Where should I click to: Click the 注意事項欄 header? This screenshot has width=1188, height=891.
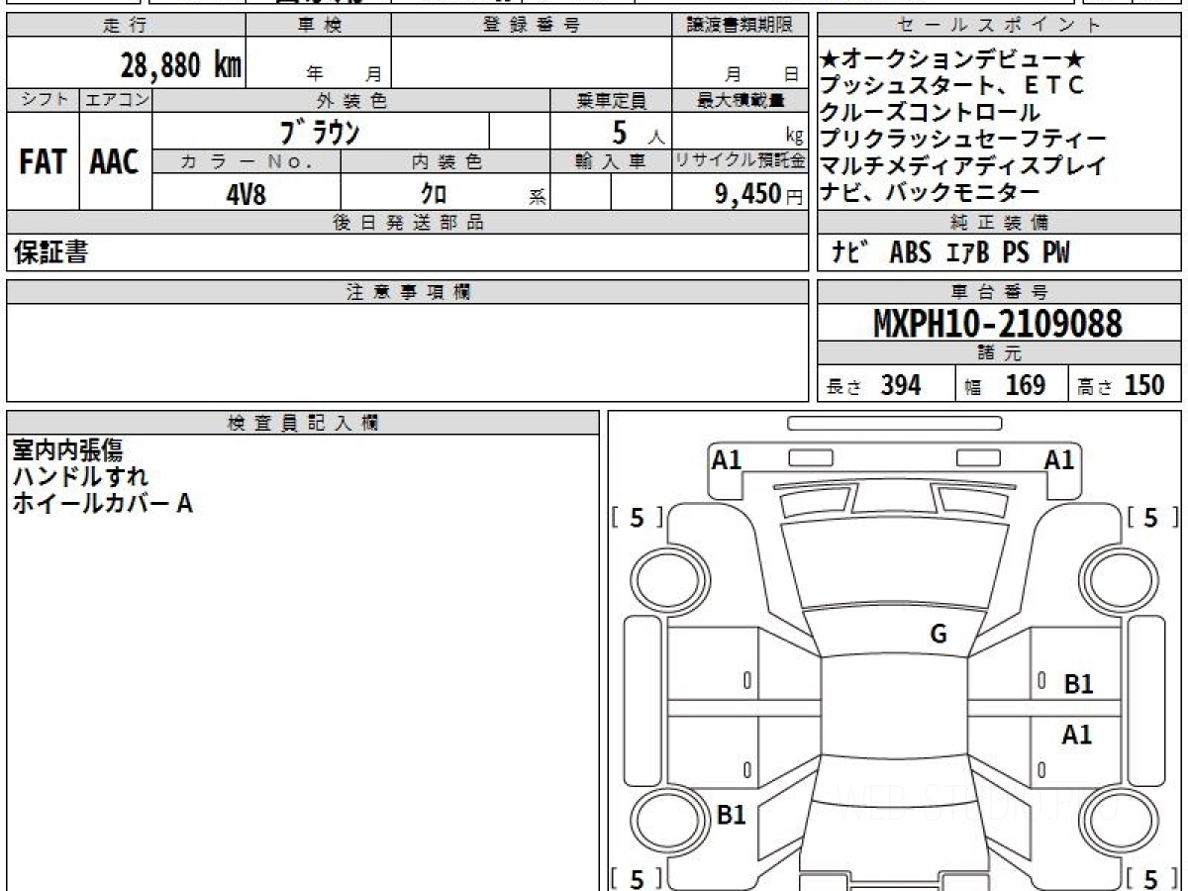click(407, 291)
